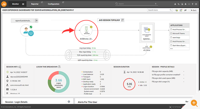This screenshot has height=109, width=200.
Task: Click Go Full Screen
Action: tap(175, 107)
